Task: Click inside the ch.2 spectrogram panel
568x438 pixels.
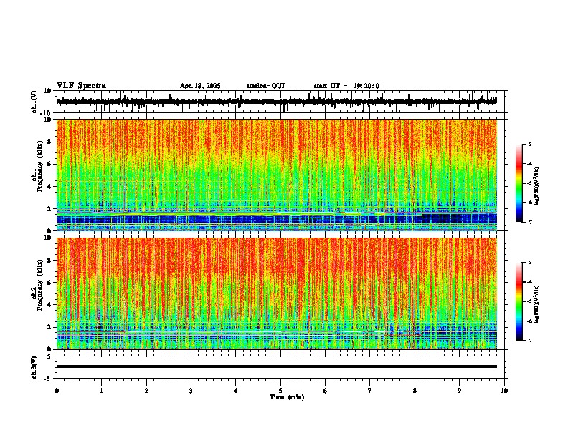Action: (x=276, y=293)
